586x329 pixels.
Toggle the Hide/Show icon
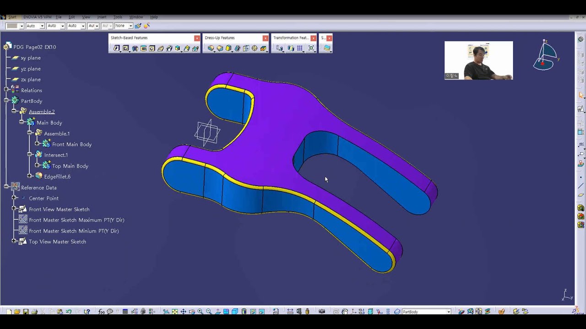point(253,312)
